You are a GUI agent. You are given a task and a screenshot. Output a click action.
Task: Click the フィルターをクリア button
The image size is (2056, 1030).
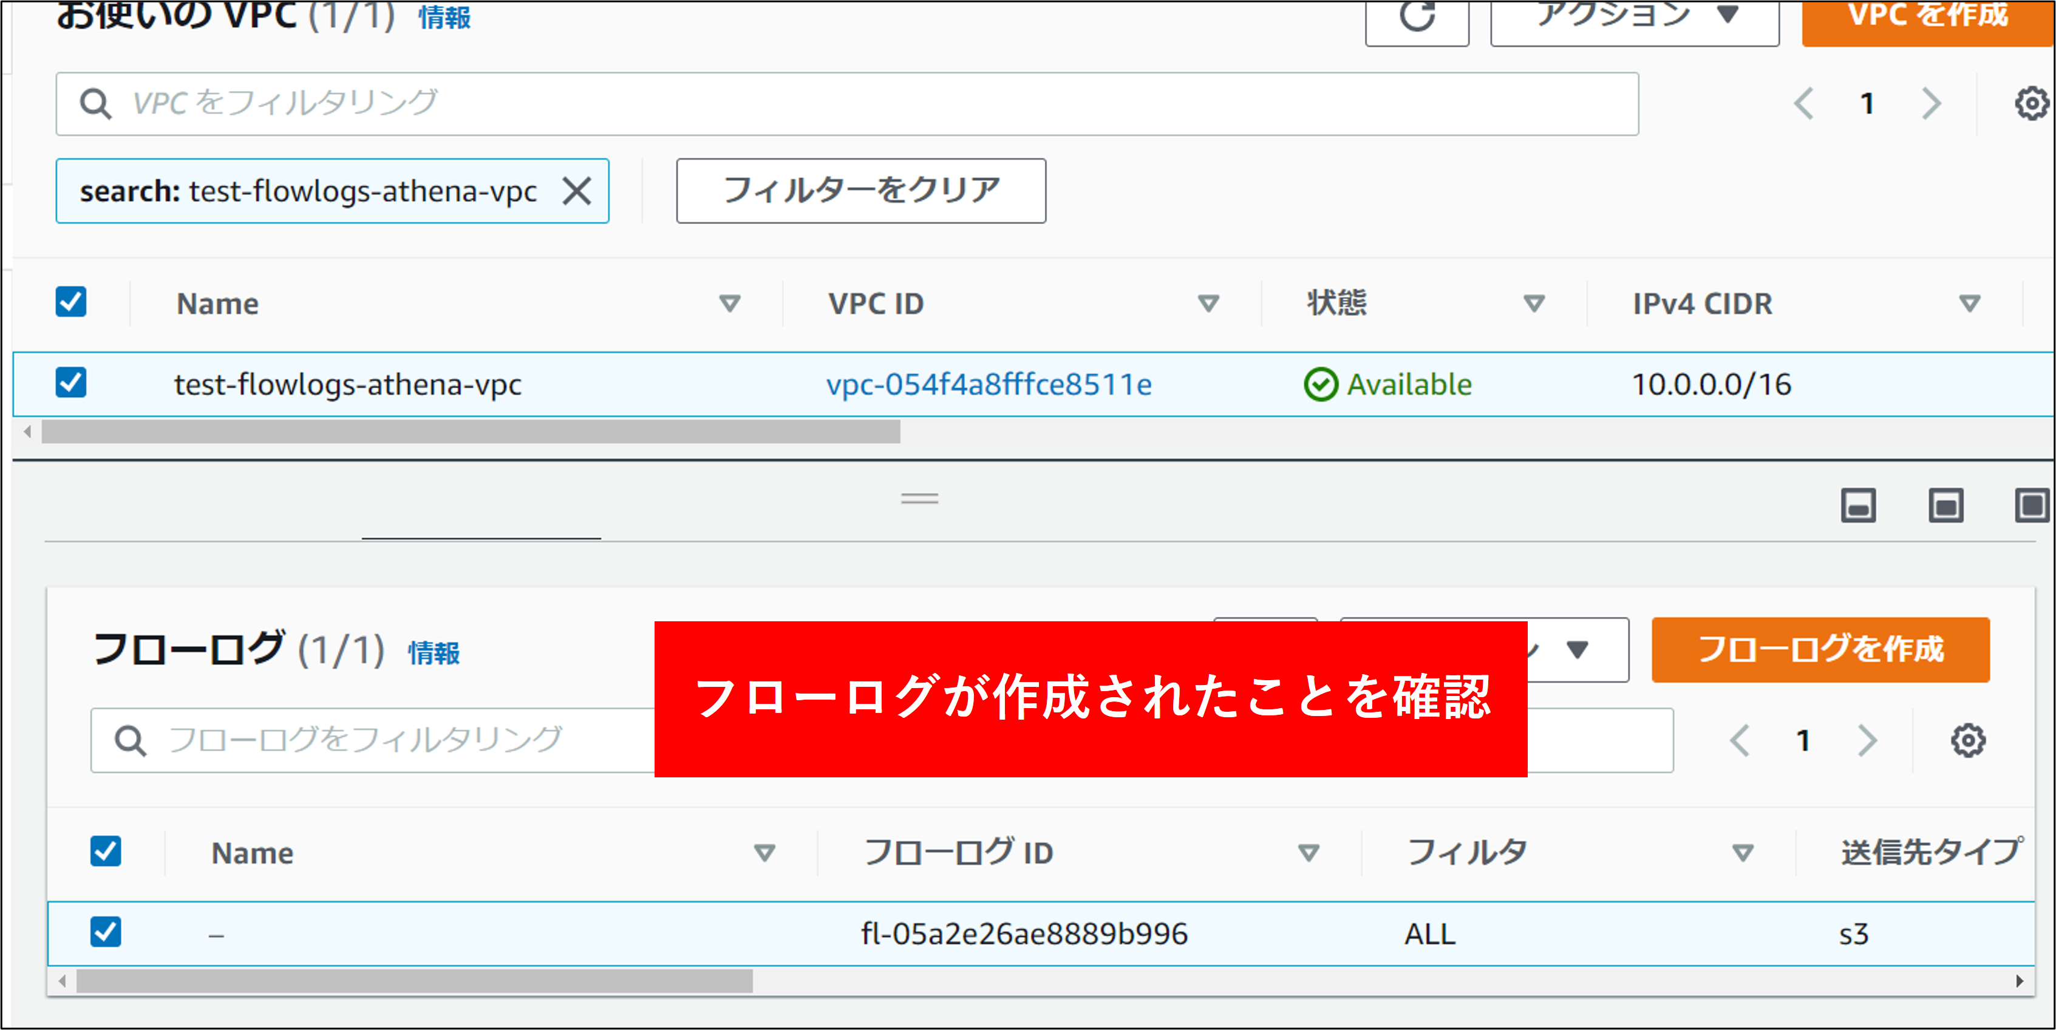pyautogui.click(x=860, y=191)
